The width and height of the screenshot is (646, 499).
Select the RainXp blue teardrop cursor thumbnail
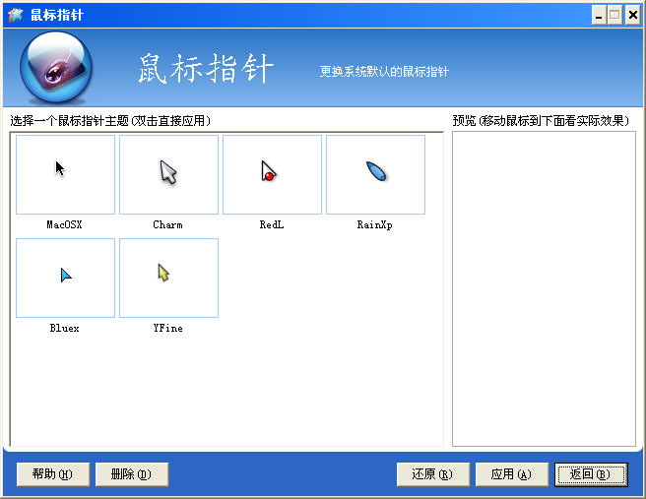coord(375,174)
